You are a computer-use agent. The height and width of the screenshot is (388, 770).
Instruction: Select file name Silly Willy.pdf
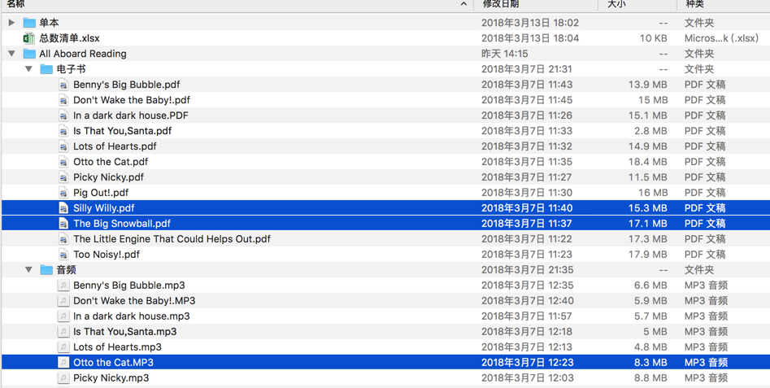[103, 208]
